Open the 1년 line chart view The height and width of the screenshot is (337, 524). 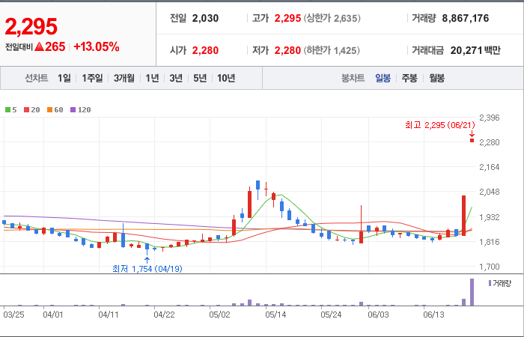pos(152,78)
